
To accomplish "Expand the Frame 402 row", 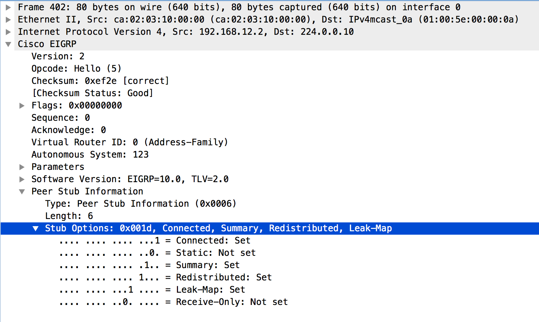I will coord(9,7).
